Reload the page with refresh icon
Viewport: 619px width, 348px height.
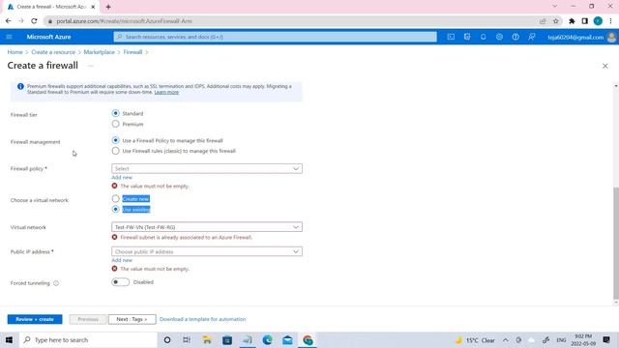(34, 21)
